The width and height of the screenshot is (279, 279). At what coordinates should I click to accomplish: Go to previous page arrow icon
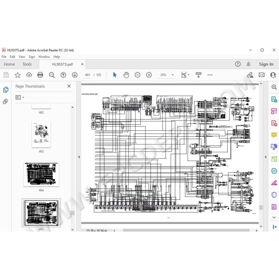click(x=63, y=75)
